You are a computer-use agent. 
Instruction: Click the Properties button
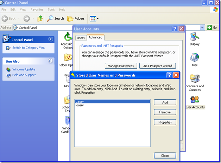click(x=165, y=122)
